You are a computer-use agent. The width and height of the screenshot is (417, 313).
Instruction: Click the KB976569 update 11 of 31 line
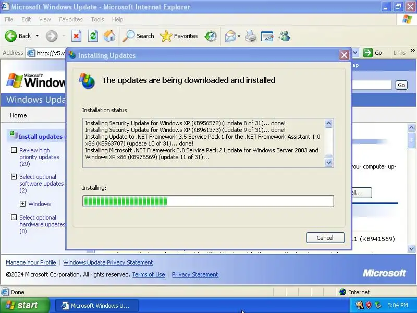(201, 153)
